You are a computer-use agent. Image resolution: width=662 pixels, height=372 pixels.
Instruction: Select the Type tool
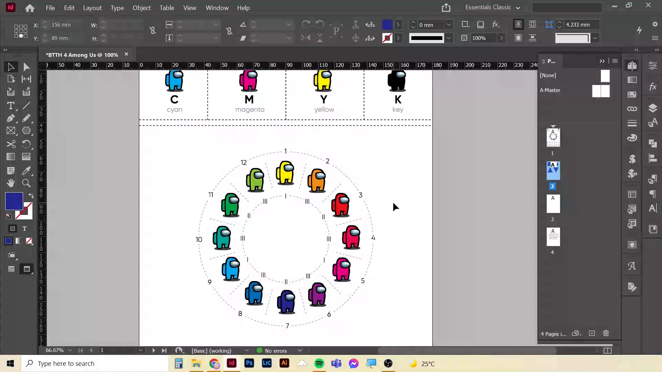11,106
